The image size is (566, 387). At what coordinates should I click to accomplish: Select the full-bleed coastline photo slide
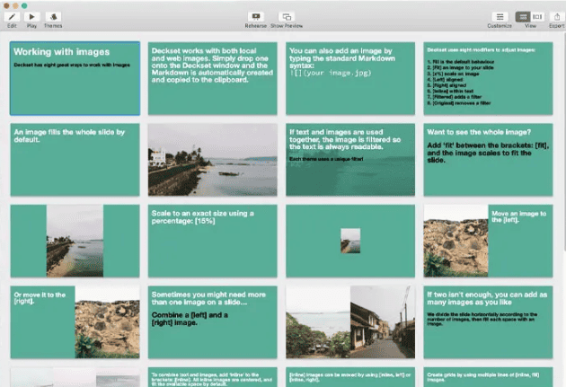(x=213, y=160)
